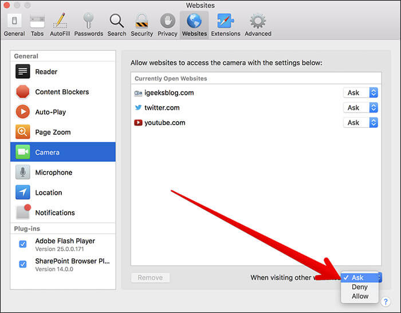The height and width of the screenshot is (313, 401).
Task: Select the Reader sidebar label
Action: [46, 71]
